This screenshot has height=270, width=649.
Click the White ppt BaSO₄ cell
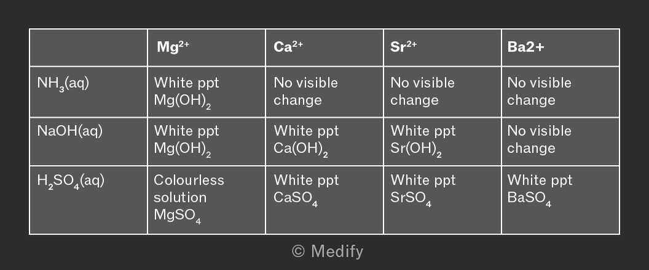pos(560,200)
